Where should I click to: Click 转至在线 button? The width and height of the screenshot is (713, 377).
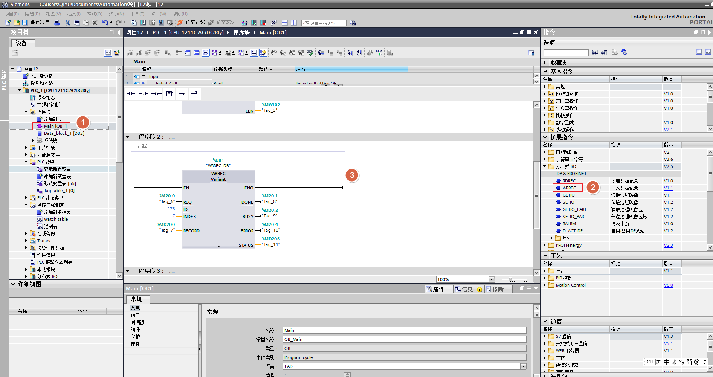coord(191,23)
